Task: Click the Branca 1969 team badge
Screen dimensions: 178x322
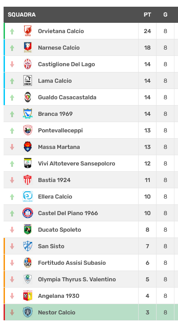Action: point(28,114)
